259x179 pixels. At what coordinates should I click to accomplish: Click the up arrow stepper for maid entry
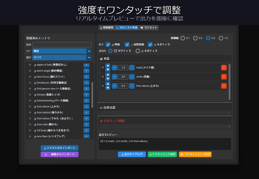coord(108,65)
